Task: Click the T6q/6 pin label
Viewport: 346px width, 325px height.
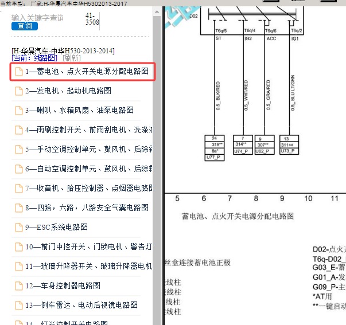Action: tap(271, 31)
